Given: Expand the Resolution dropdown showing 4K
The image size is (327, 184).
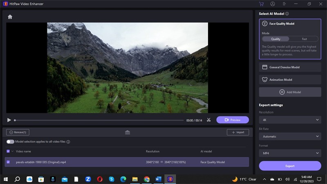Looking at the screenshot, I should pos(290,120).
